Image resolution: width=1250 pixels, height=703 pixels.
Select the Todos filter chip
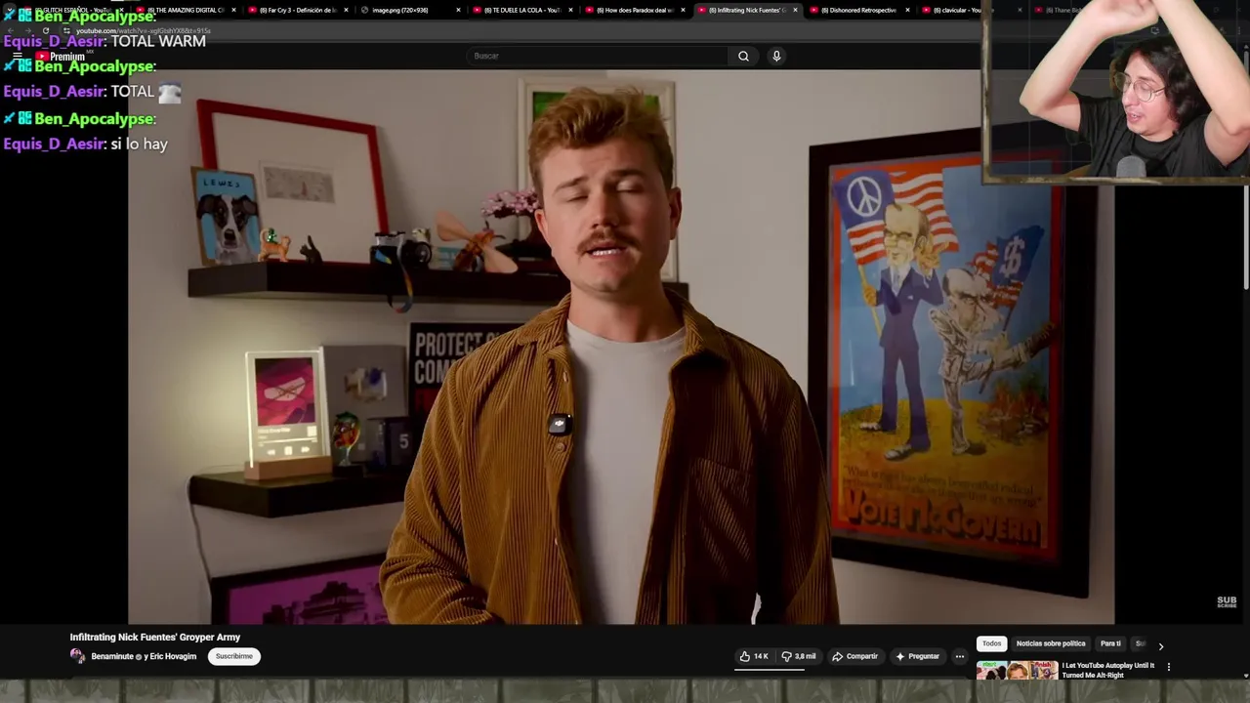pyautogui.click(x=991, y=643)
